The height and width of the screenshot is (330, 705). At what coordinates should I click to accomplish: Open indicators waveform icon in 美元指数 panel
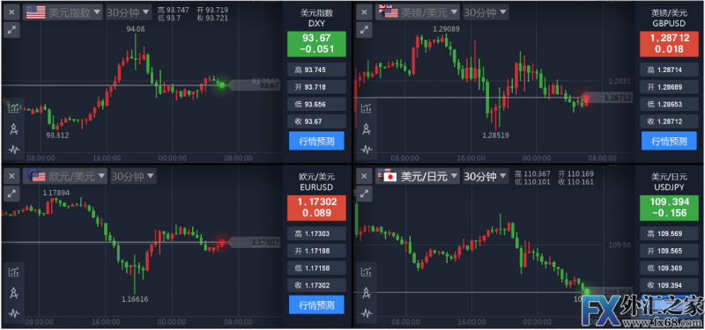tap(14, 149)
